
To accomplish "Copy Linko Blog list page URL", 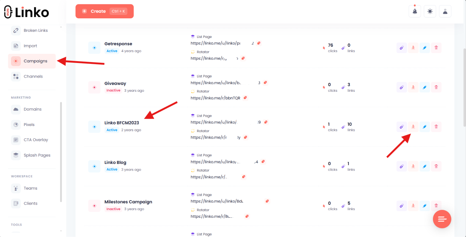I will point(263,161).
